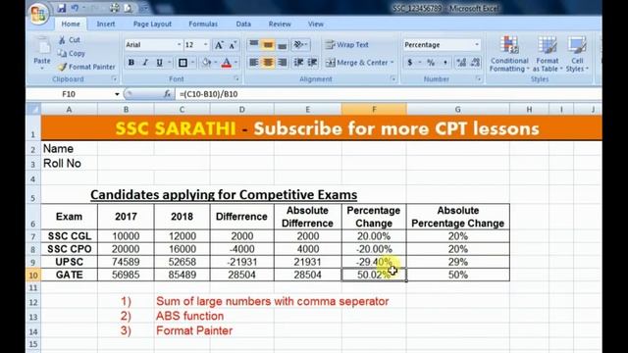The width and height of the screenshot is (628, 353).
Task: Select the cell showing -29.40%
Action: point(374,262)
